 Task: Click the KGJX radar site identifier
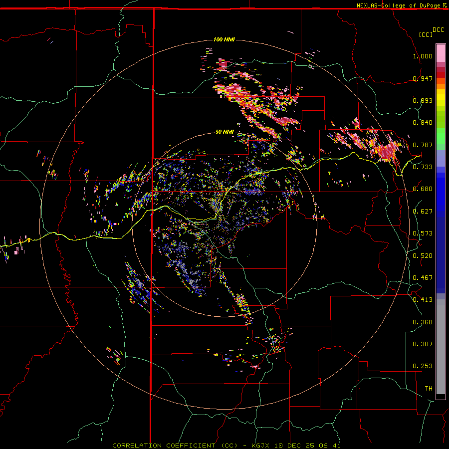tap(260, 446)
